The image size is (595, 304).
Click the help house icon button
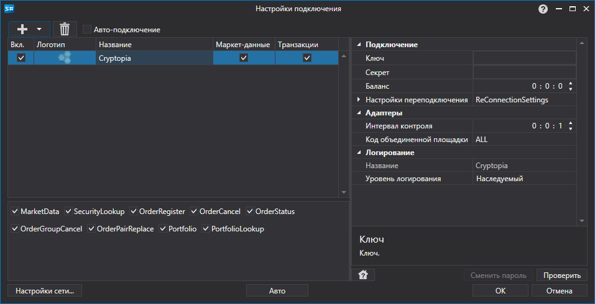[x=363, y=275]
